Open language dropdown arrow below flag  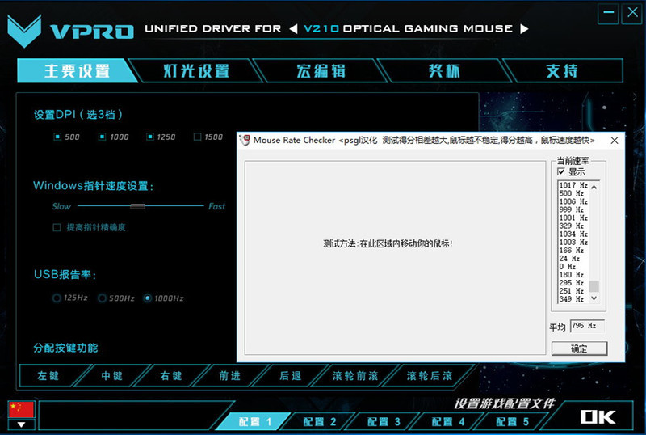coord(22,424)
